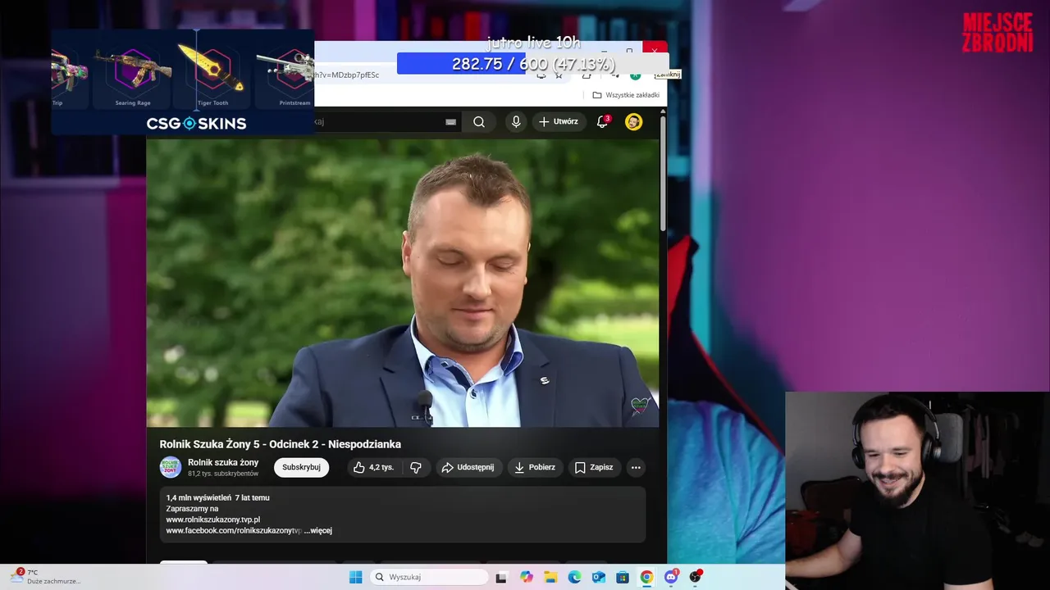Image resolution: width=1050 pixels, height=590 pixels.
Task: Click the YouTube video player frame
Action: (403, 283)
